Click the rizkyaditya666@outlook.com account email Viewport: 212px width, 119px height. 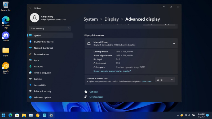click(x=53, y=19)
